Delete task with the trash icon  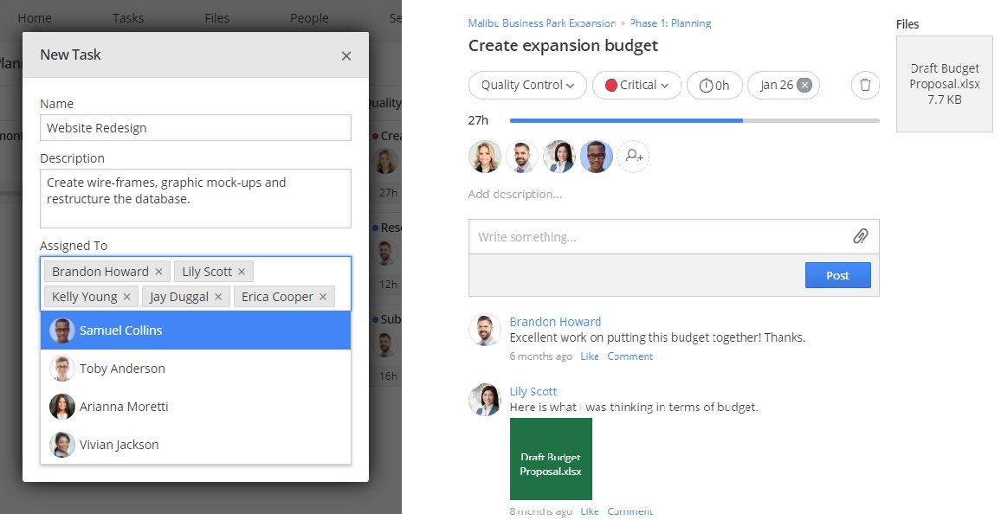point(865,85)
